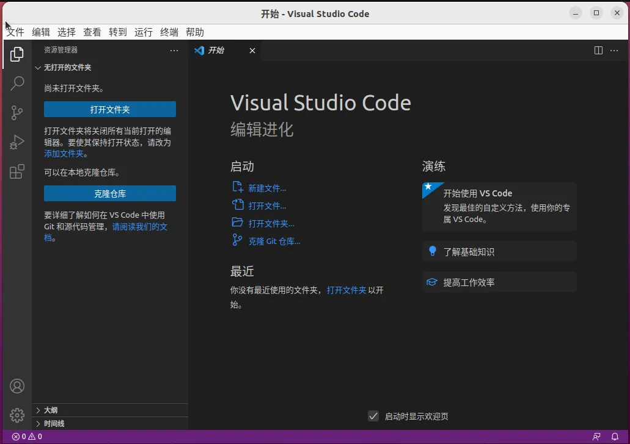Open the 了解基础知识 walkthrough
Viewport: 630px width, 444px height.
(x=499, y=251)
